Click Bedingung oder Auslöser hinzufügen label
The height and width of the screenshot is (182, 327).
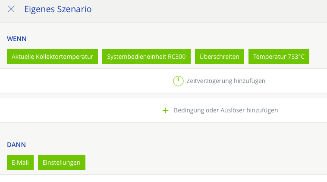click(226, 110)
